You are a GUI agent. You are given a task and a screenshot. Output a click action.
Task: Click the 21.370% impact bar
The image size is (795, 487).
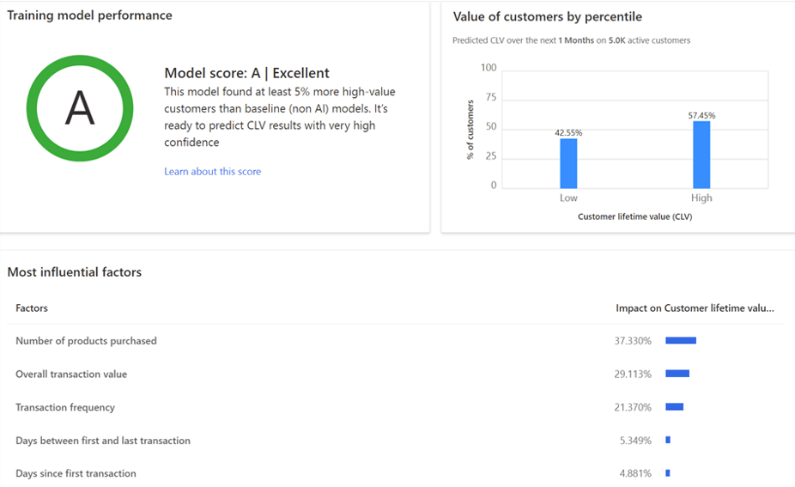tap(674, 407)
